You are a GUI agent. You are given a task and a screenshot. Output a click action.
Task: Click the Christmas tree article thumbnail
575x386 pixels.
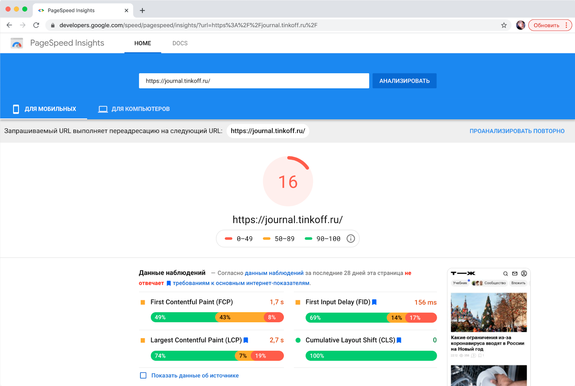click(488, 312)
